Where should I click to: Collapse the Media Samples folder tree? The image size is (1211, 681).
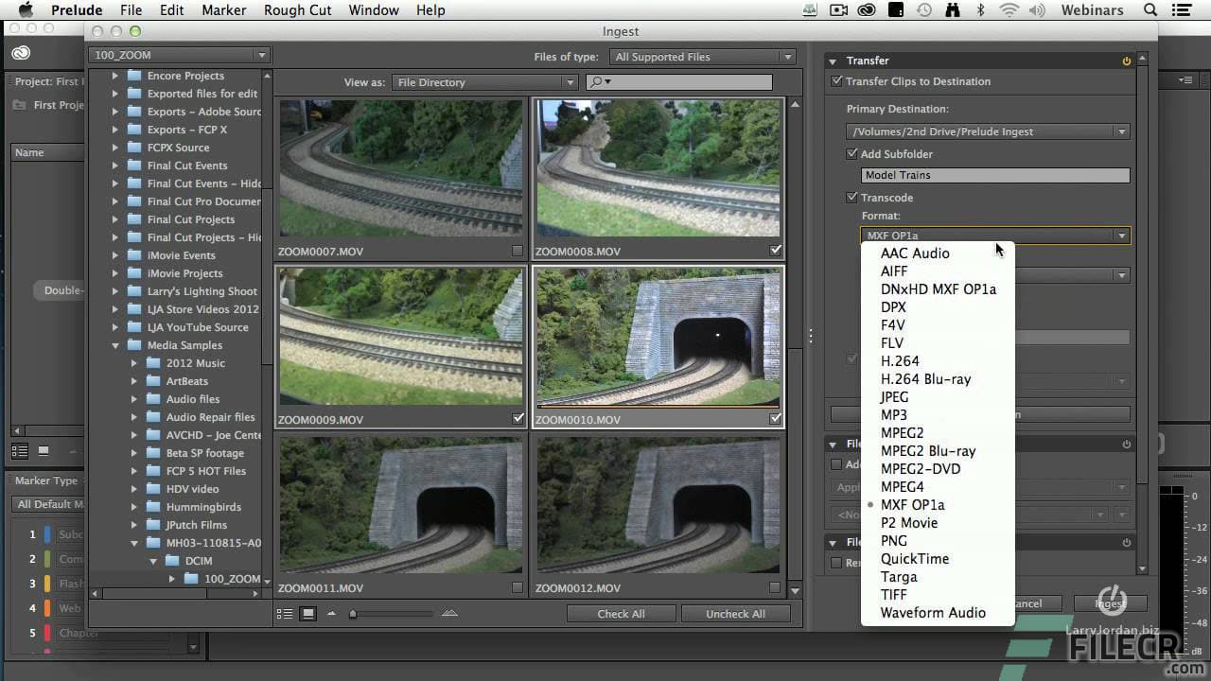coord(115,345)
